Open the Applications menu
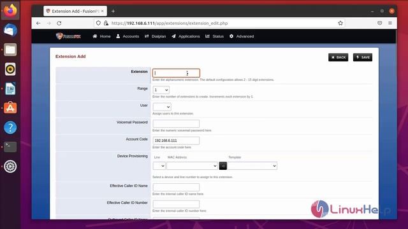The width and height of the screenshot is (408, 229). tap(186, 36)
